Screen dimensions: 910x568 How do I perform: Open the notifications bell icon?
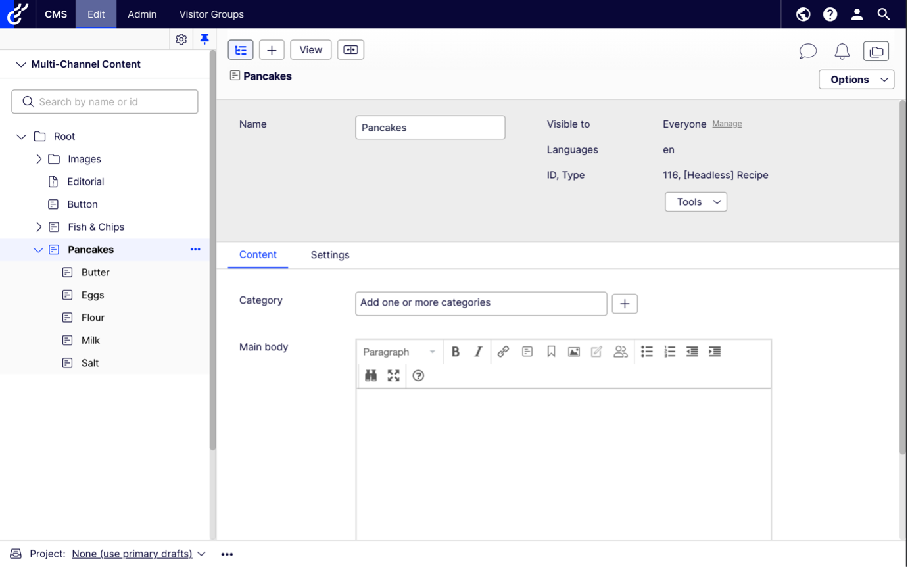[842, 51]
